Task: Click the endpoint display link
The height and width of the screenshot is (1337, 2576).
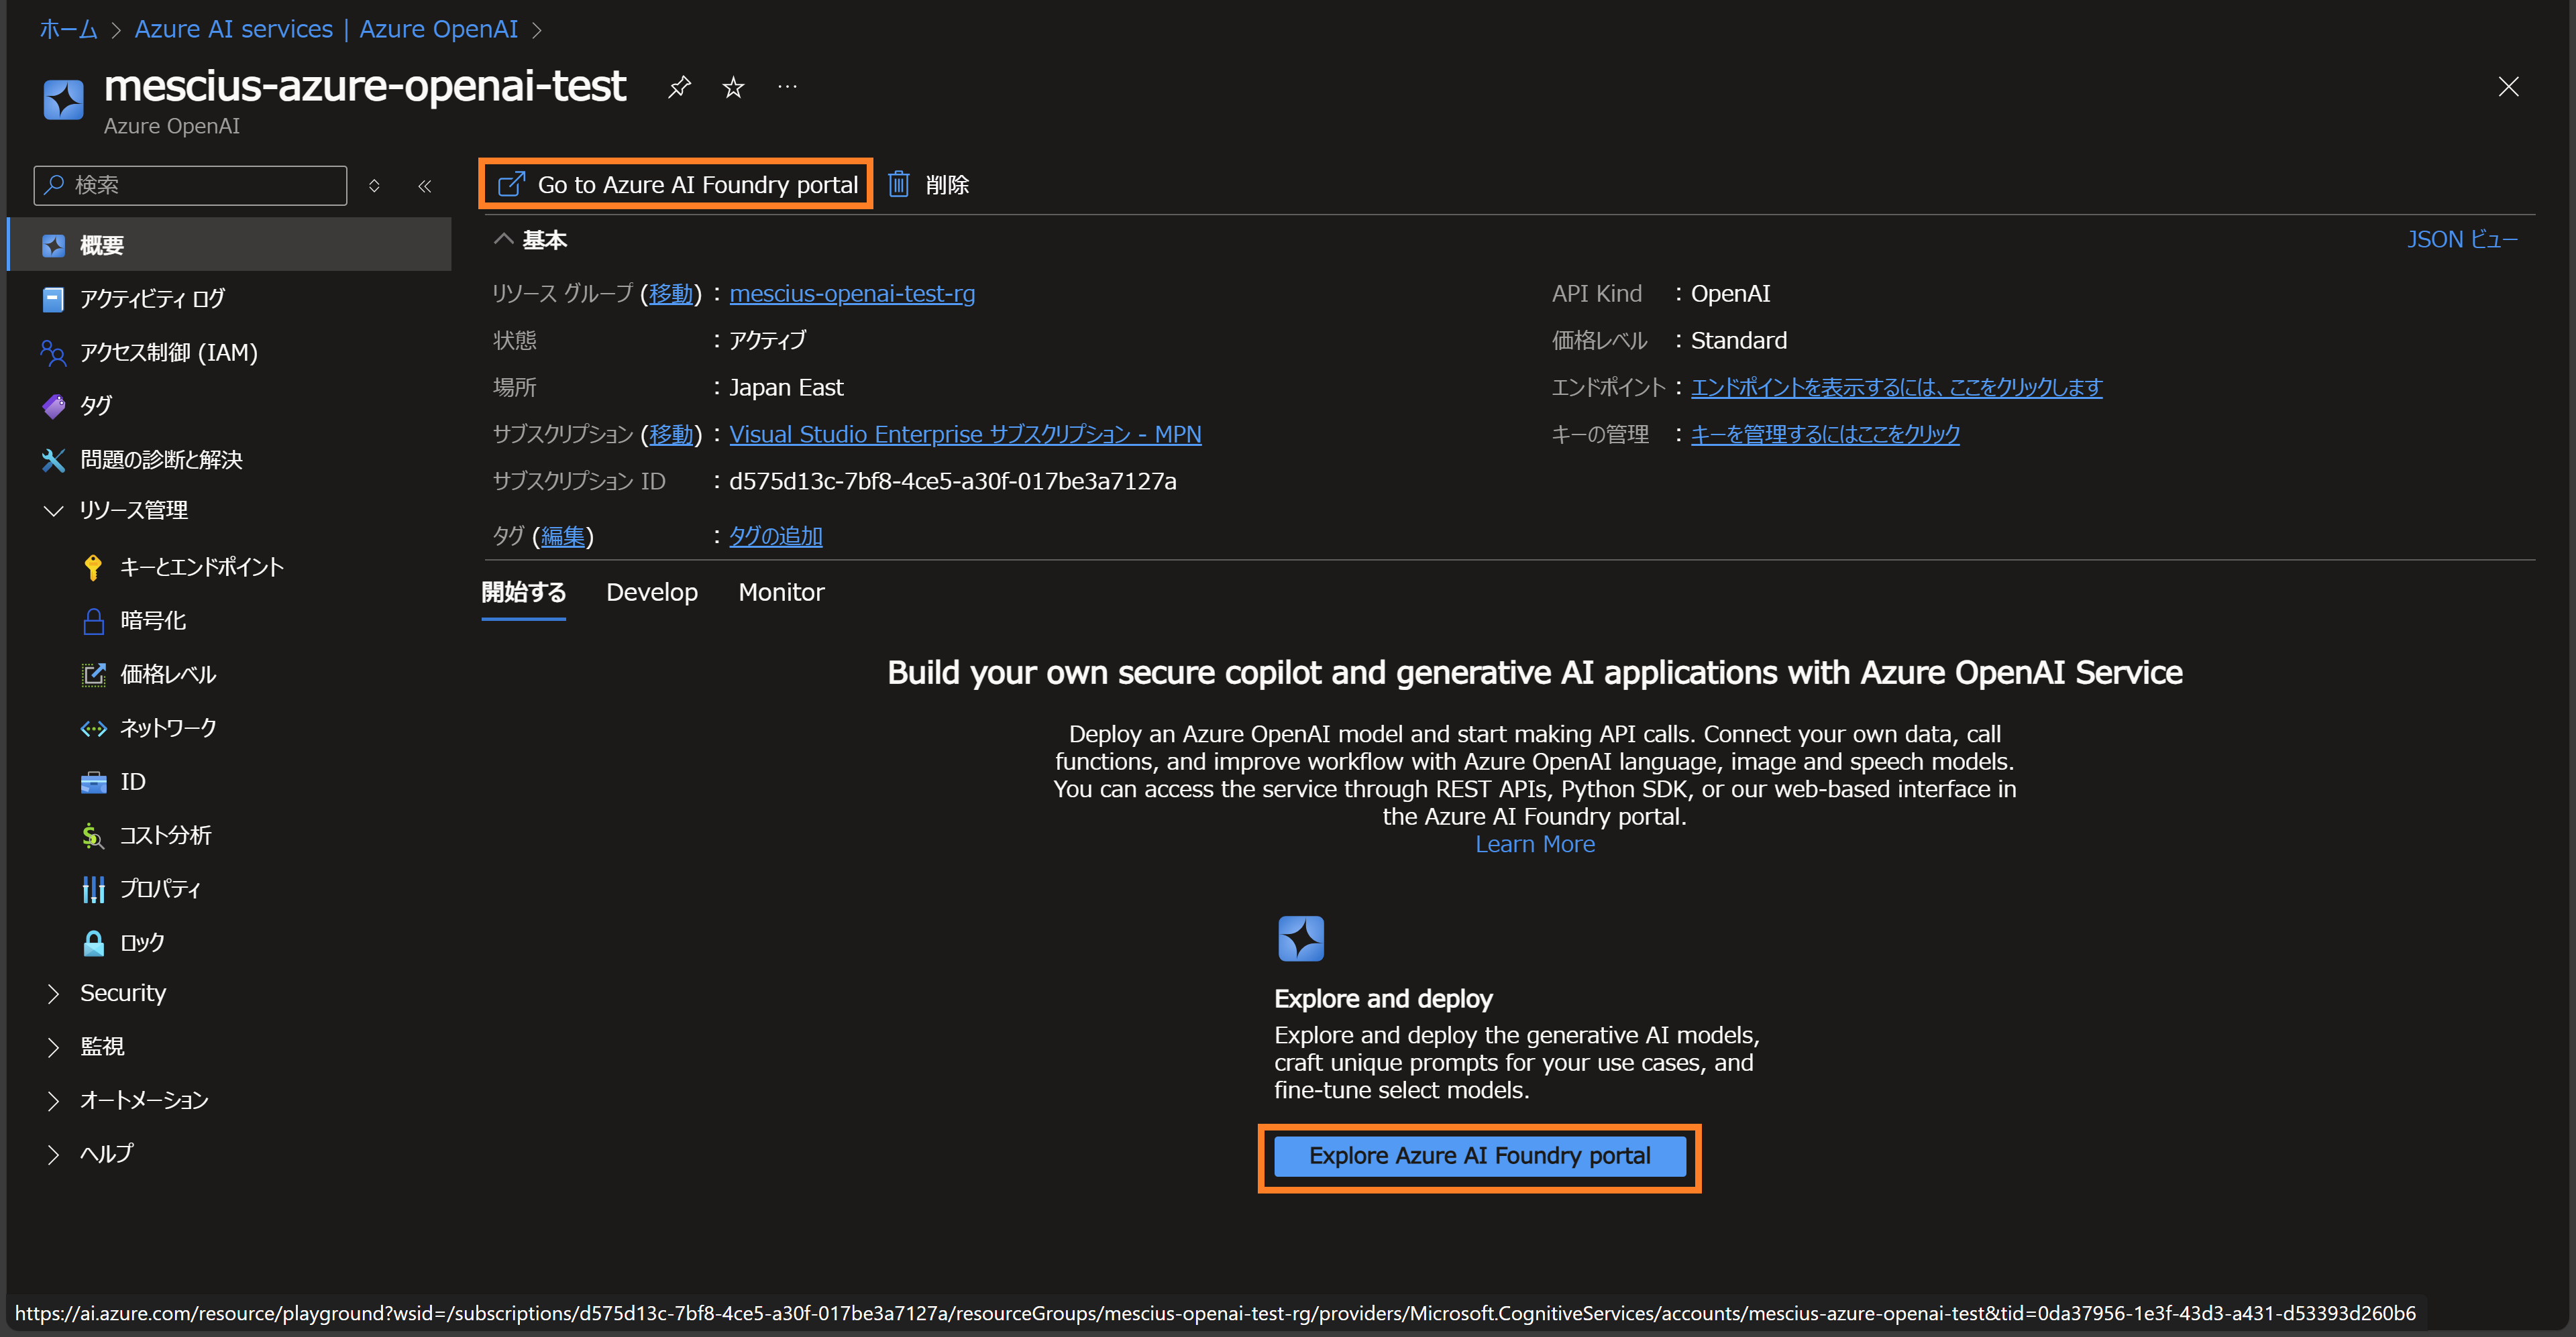Action: tap(1896, 388)
